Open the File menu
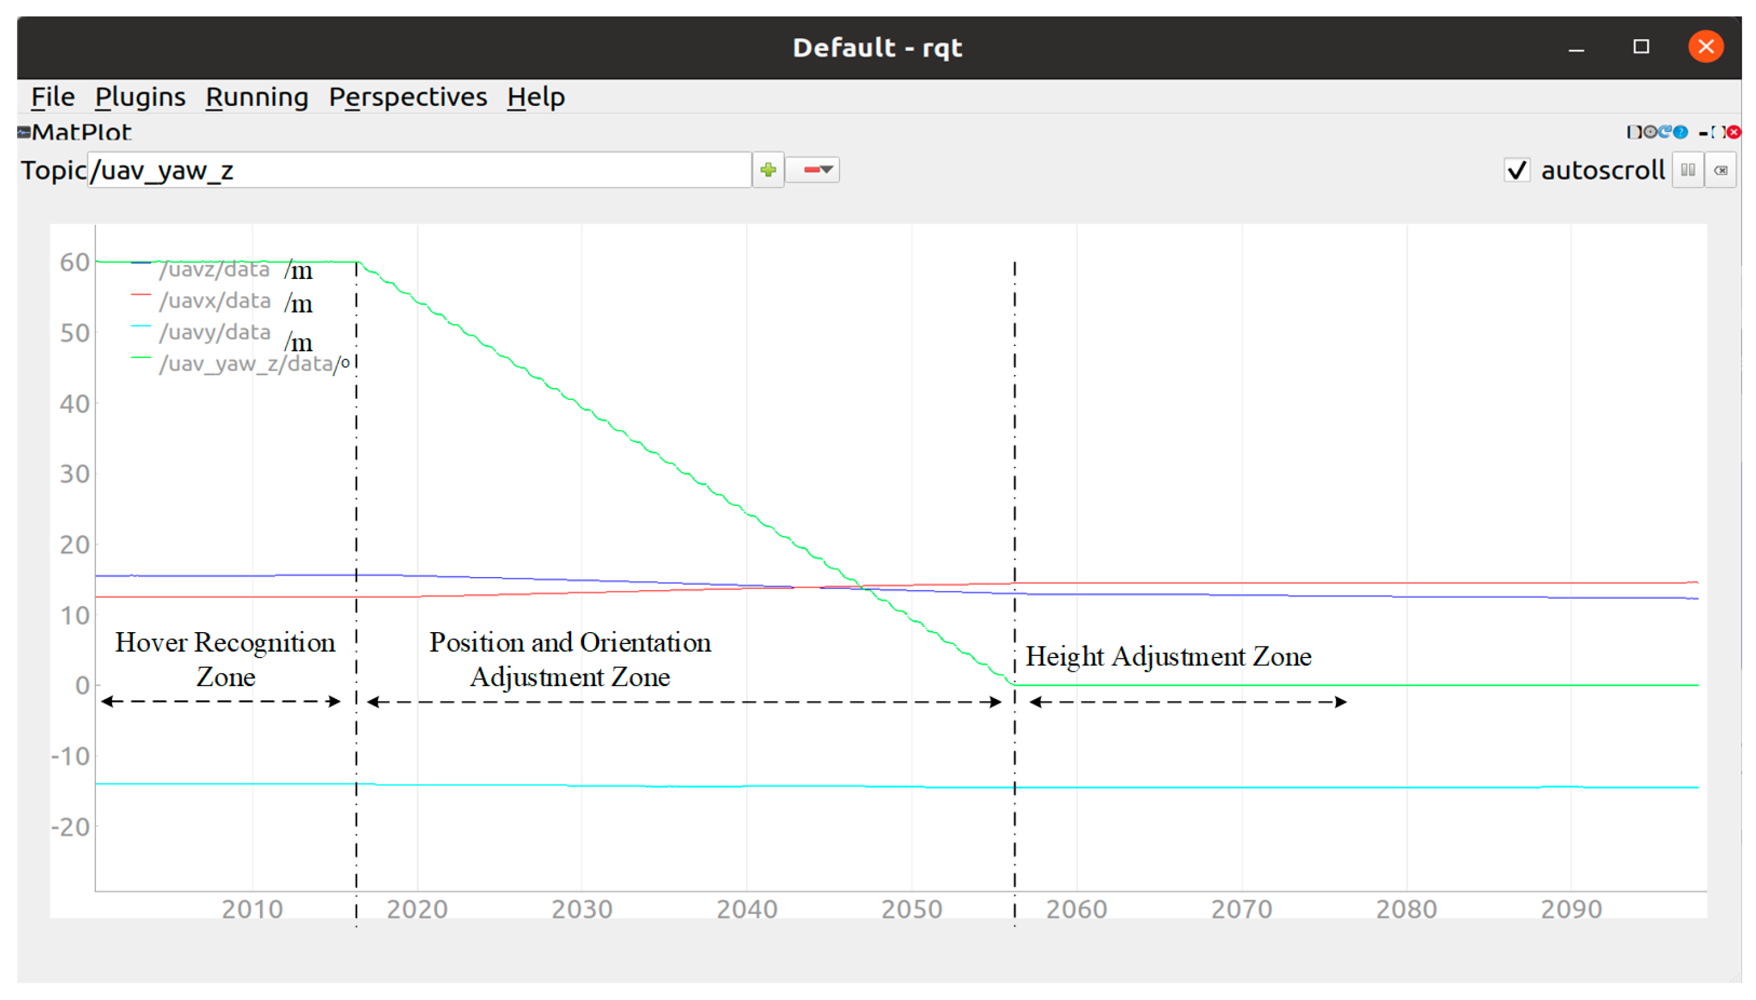 (52, 97)
